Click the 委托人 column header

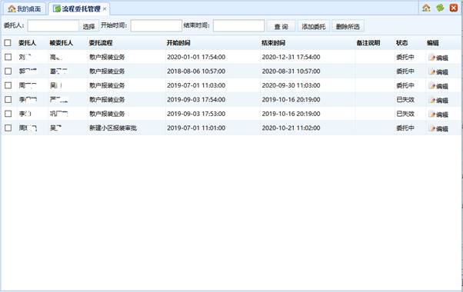point(27,43)
